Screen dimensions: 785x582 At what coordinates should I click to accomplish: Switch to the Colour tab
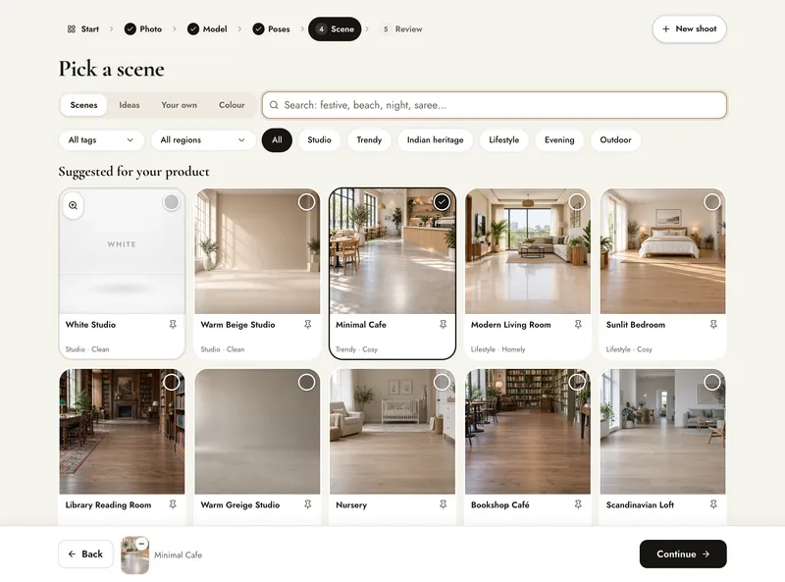pos(232,105)
